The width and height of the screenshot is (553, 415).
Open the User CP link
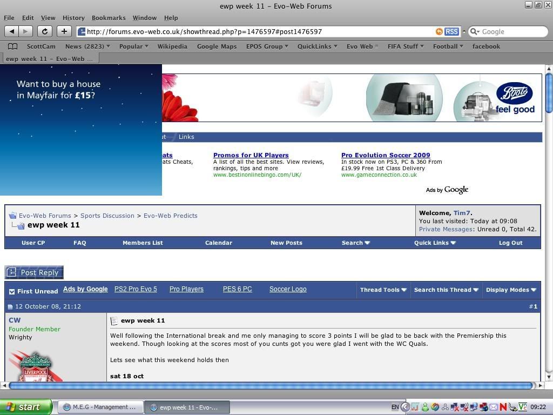pos(33,243)
